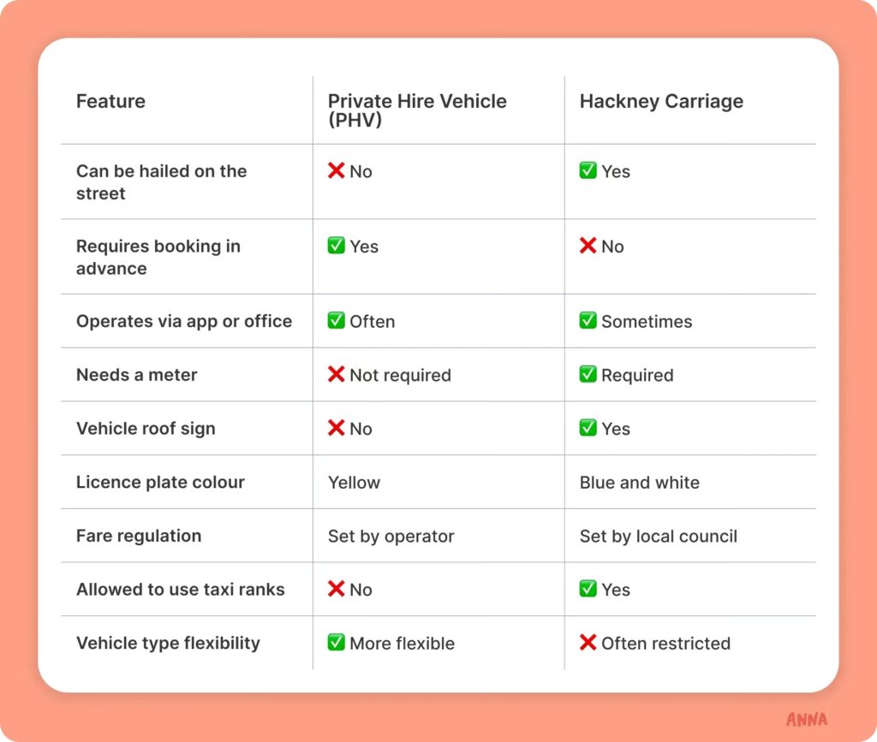Click the Blue and white plate value
Image resolution: width=877 pixels, height=742 pixels.
[x=639, y=483]
